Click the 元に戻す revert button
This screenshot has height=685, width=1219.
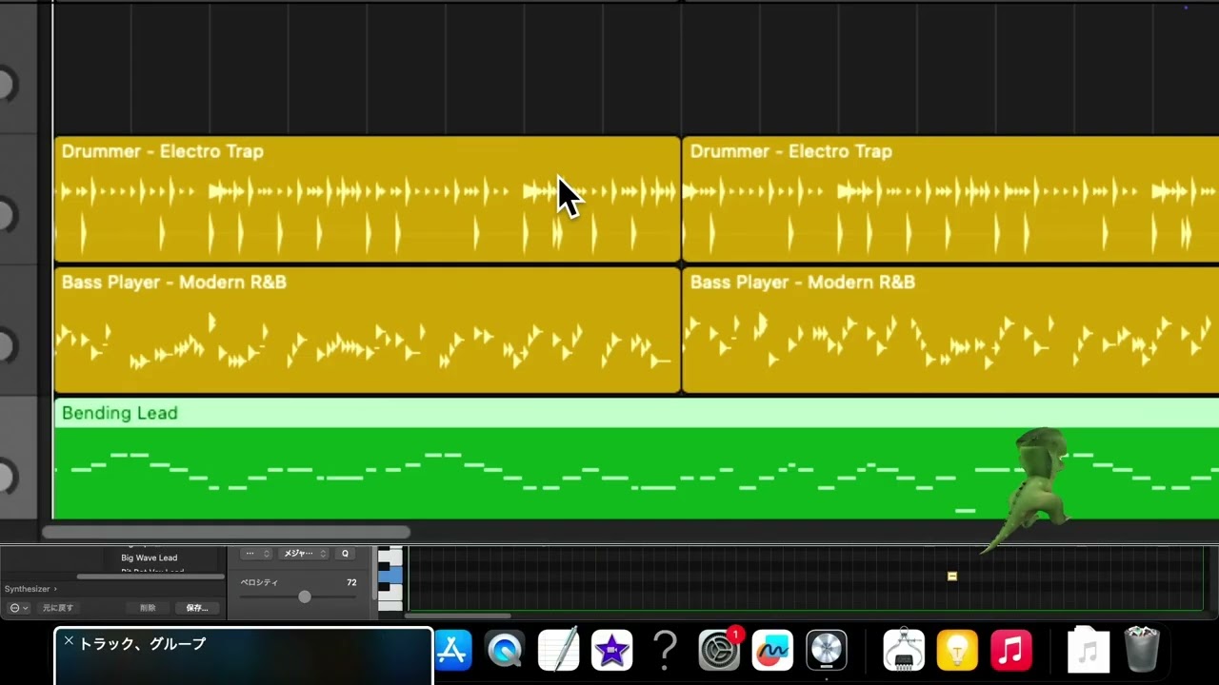pyautogui.click(x=57, y=608)
